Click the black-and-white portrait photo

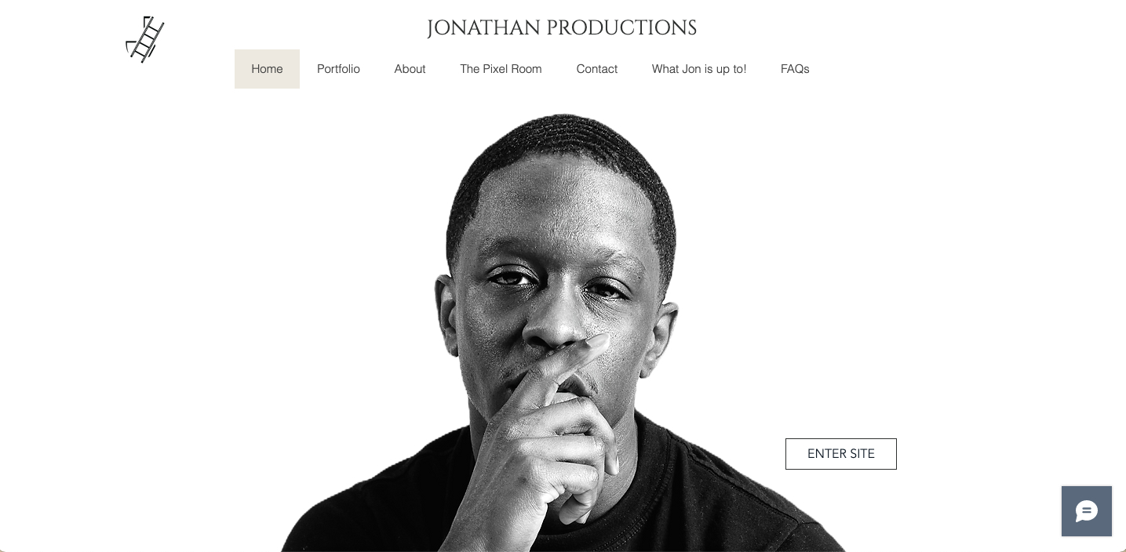point(563,332)
